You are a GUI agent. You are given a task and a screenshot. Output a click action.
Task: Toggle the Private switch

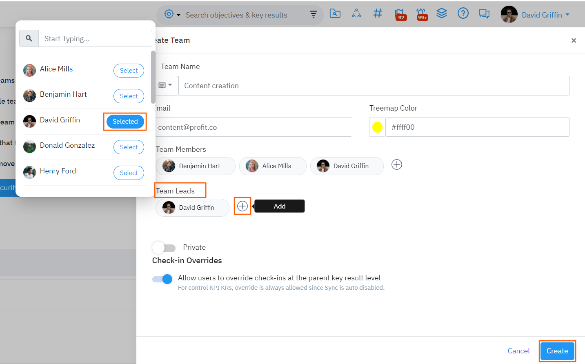click(164, 248)
